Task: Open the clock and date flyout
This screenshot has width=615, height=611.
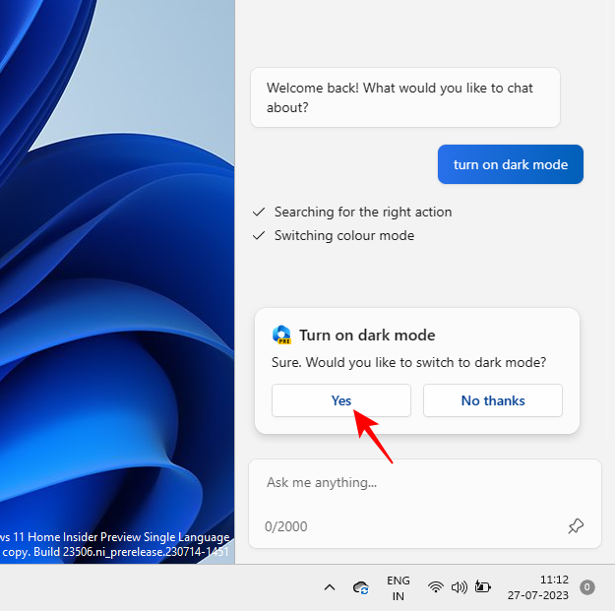Action: coord(540,587)
